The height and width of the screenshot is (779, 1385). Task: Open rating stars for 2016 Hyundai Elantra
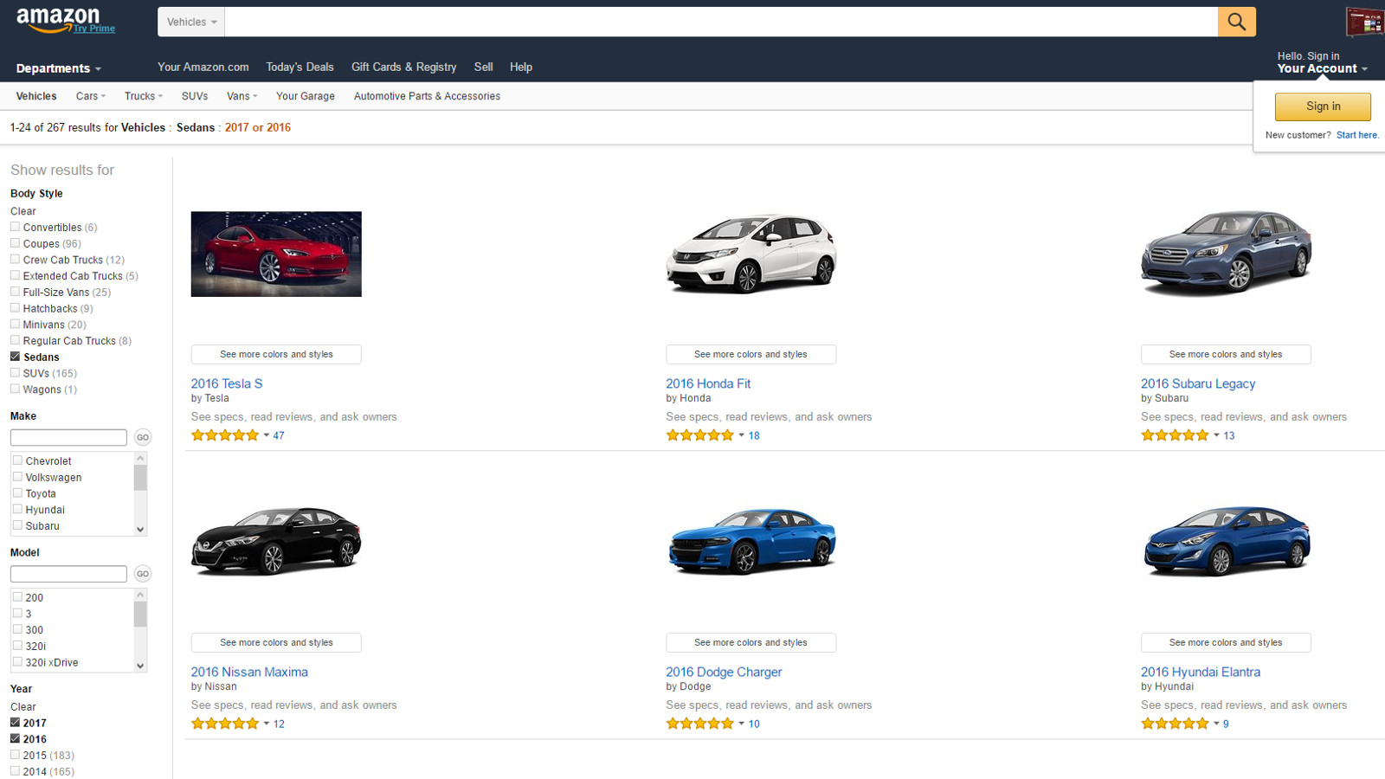coord(1175,724)
